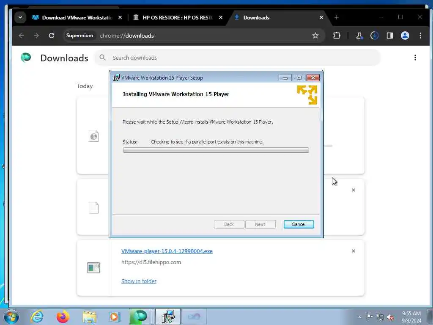Close the HP OS RESTORE tab
Image resolution: width=433 pixels, height=325 pixels.
point(221,17)
